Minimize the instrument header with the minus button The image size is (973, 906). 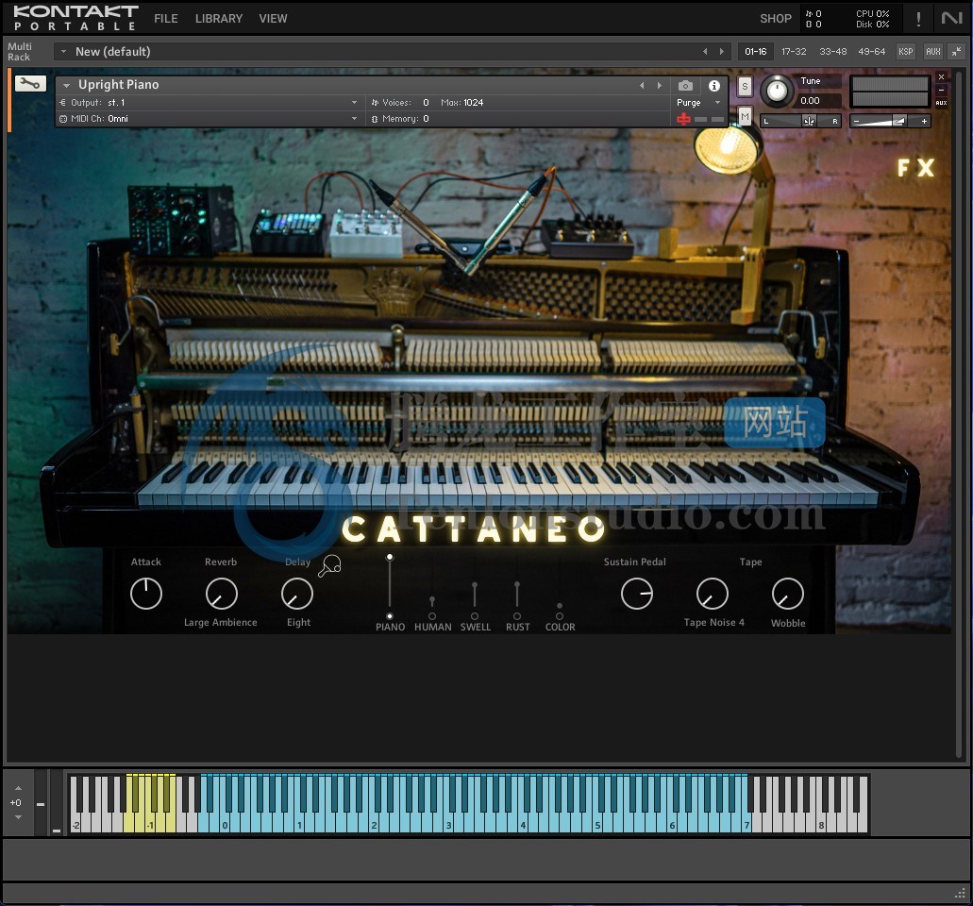[941, 90]
